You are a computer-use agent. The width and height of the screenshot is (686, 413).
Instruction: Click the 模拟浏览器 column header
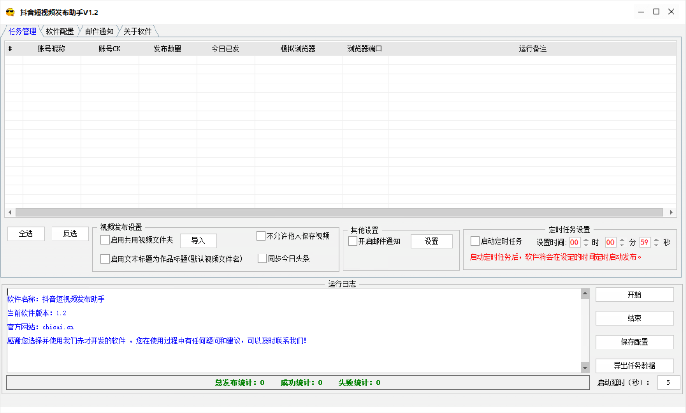(x=298, y=49)
